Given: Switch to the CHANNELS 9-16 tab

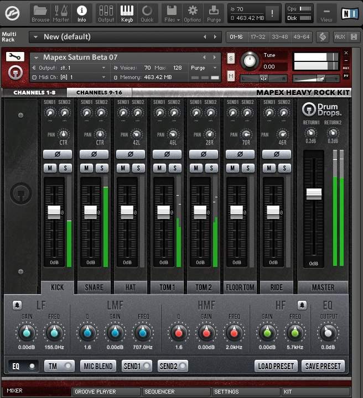Looking at the screenshot, I should click(99, 92).
